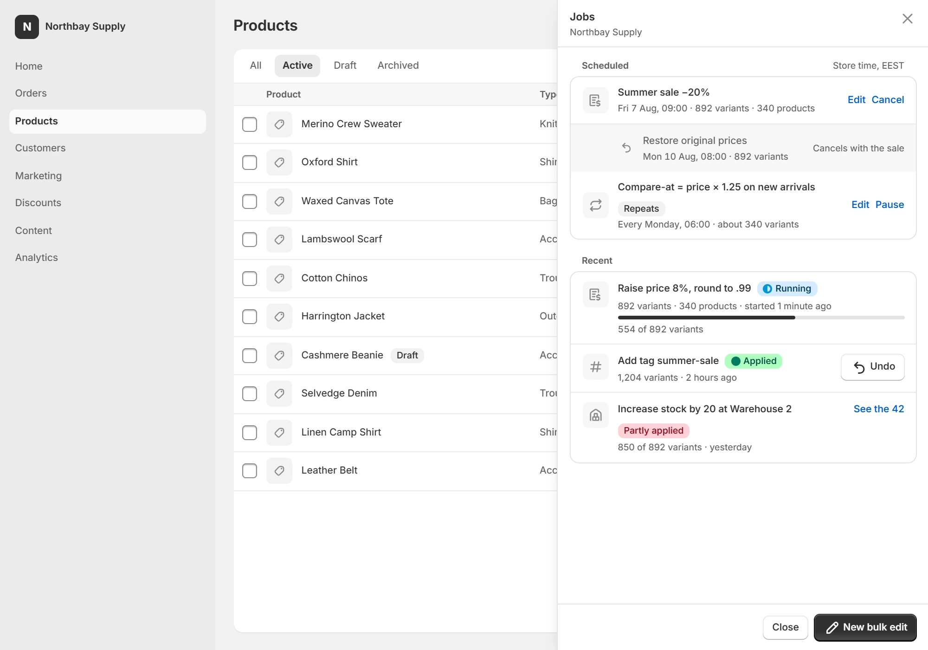This screenshot has height=650, width=928.
Task: Open the See the 42 link
Action: tap(879, 409)
